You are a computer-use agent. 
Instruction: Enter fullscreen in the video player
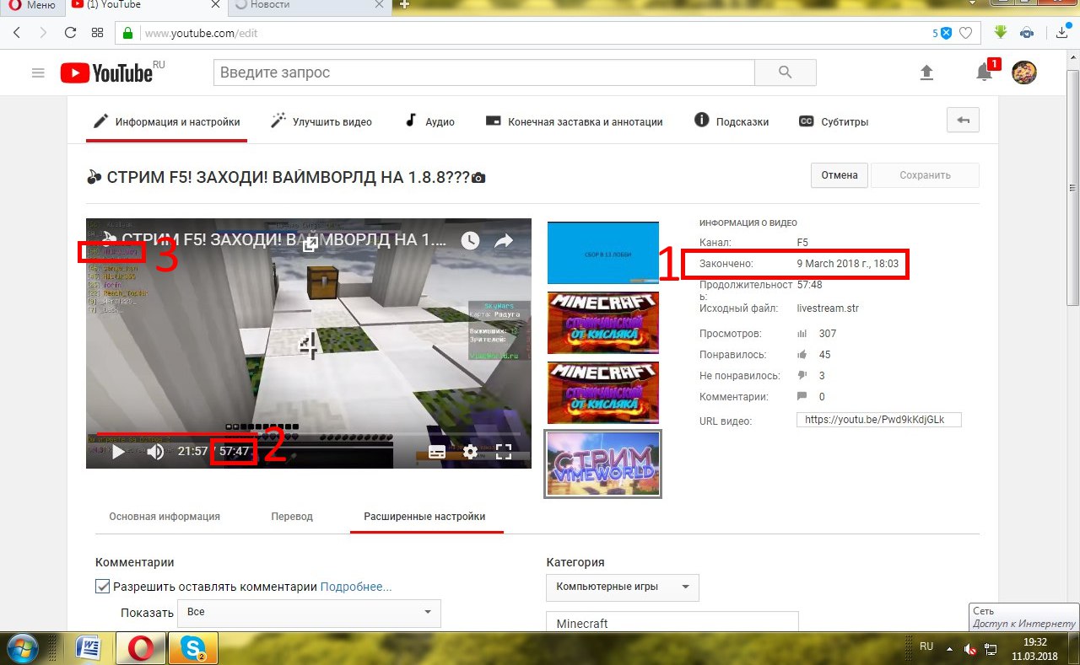[504, 452]
